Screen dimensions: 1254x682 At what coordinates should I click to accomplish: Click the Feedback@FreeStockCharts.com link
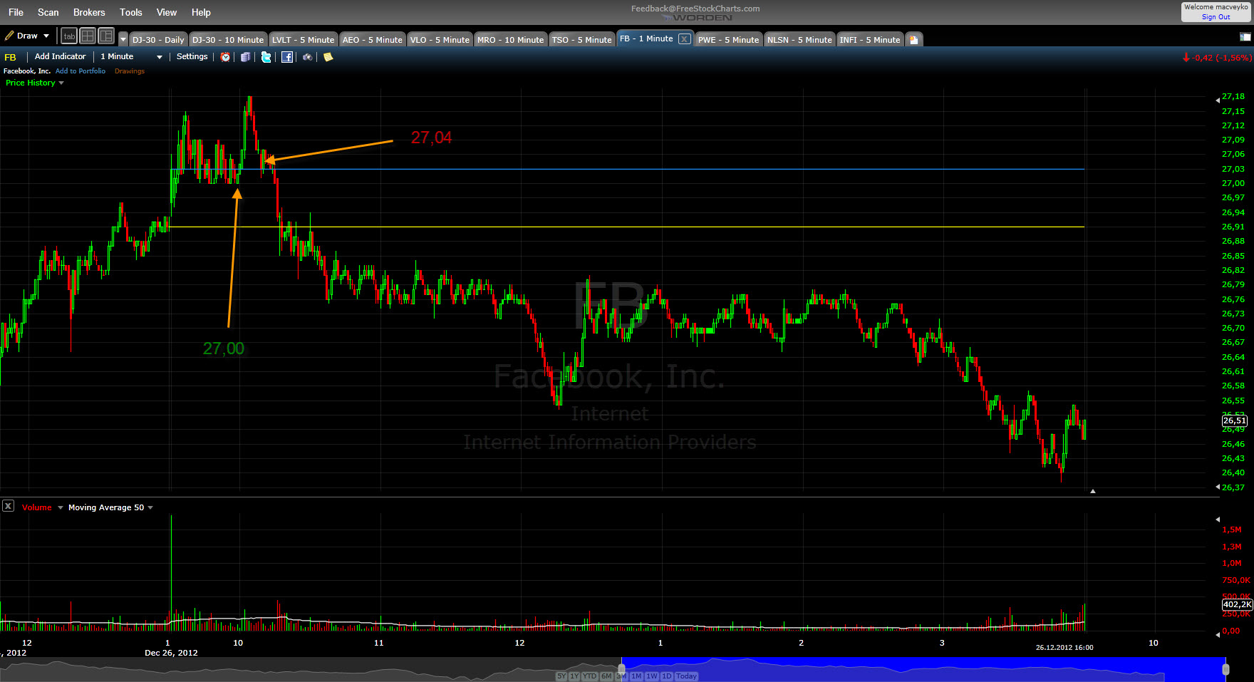coord(695,9)
